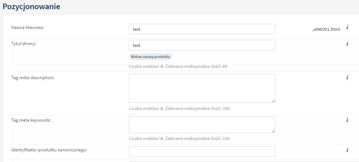The height and width of the screenshot is (162, 359).
Task: Click the "Tag meta keywords:" label
Action: click(x=31, y=120)
